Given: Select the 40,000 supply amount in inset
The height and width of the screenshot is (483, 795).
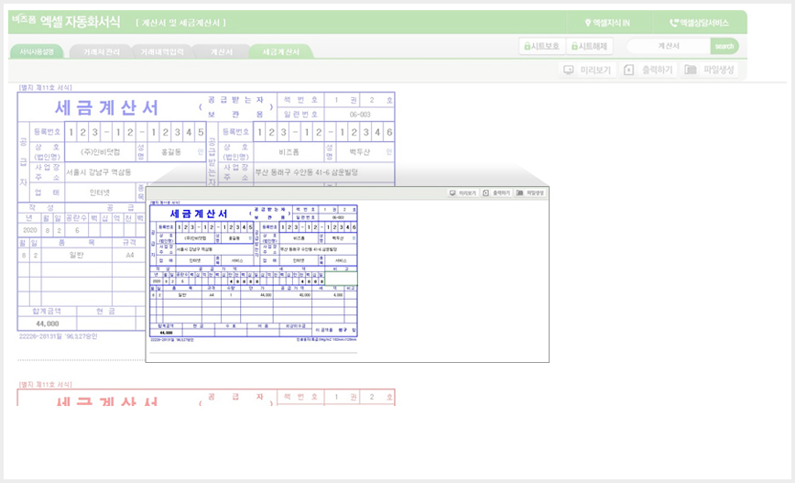Looking at the screenshot, I should (304, 295).
